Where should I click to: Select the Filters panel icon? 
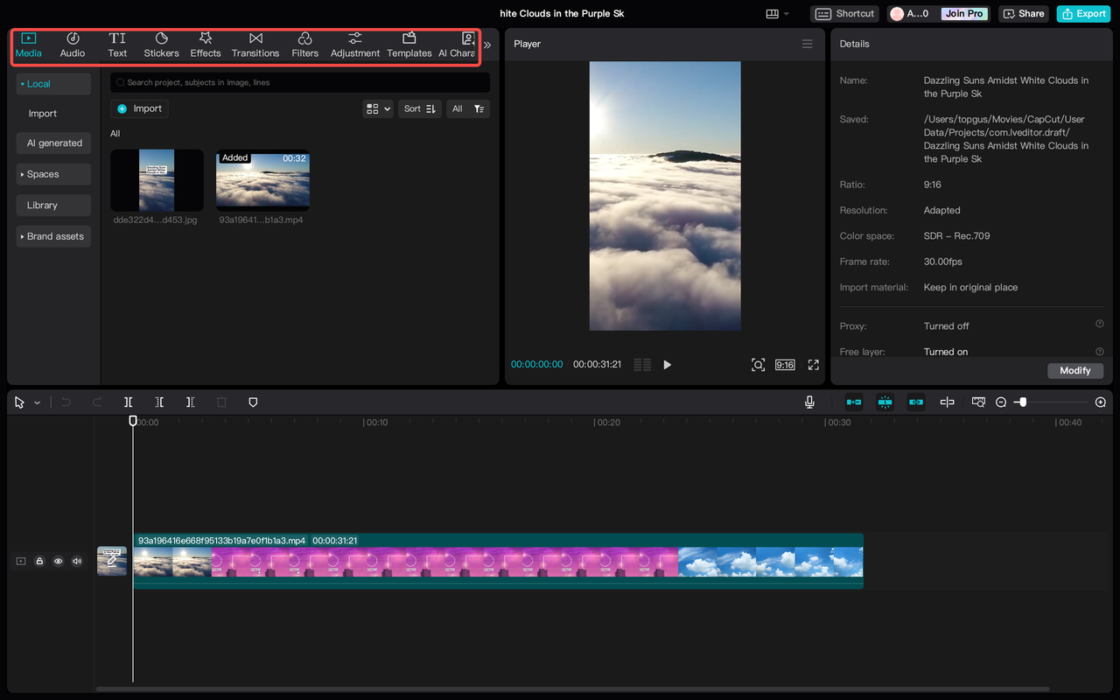pos(304,44)
